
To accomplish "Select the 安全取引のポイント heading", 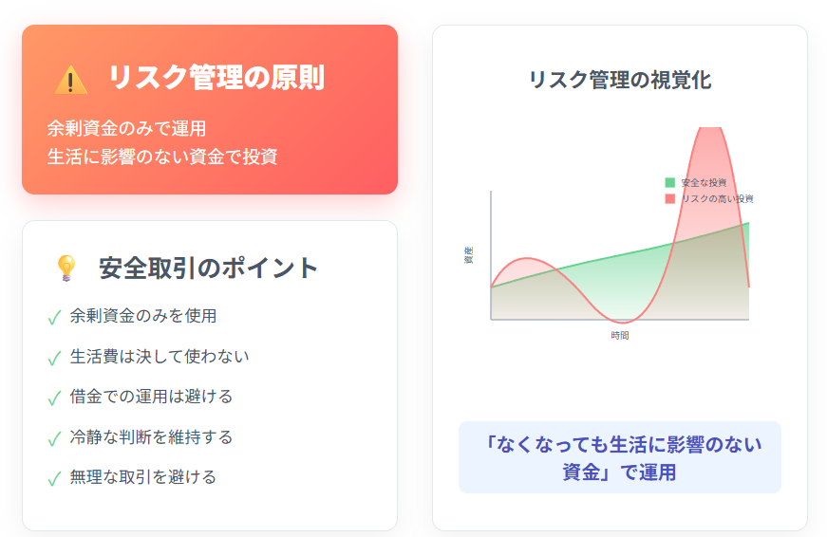I will click(208, 268).
